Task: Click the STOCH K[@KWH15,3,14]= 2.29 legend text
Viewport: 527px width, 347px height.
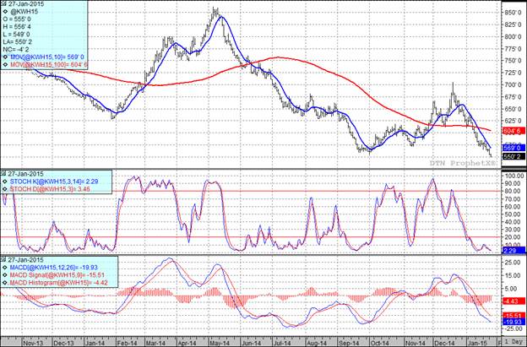Action: coord(54,182)
